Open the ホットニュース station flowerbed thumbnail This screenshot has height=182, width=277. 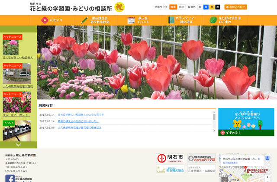(x=16, y=73)
